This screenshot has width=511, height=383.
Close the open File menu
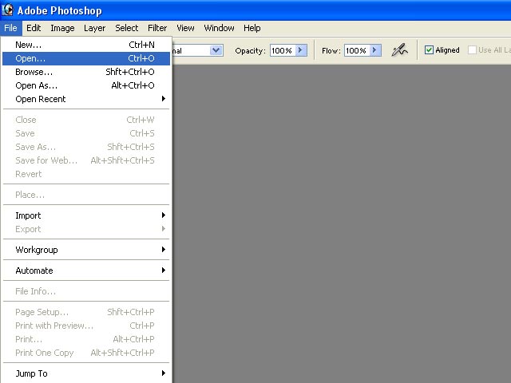point(10,28)
